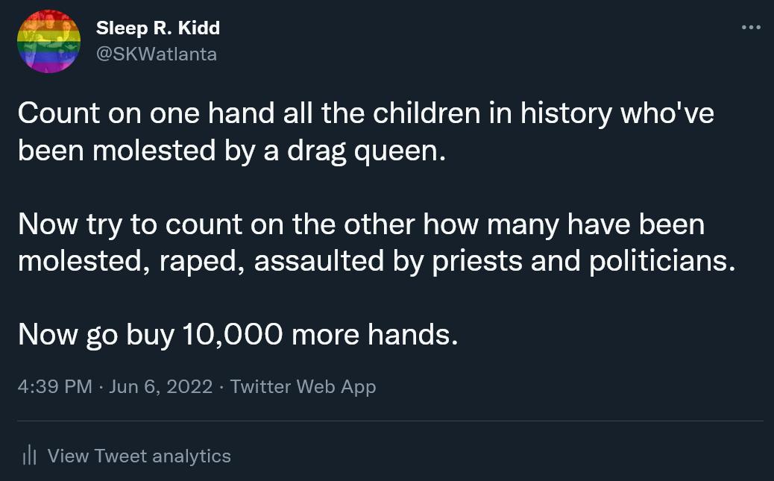Click the display name Sleep R. Kidd
The width and height of the screenshot is (774, 481).
point(158,28)
